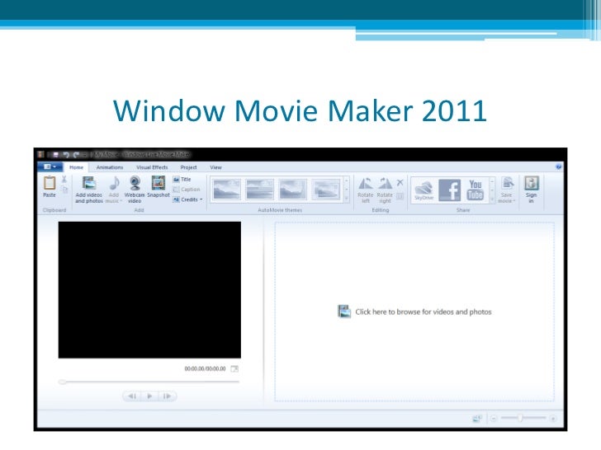The width and height of the screenshot is (601, 450).
Task: Expand the Credits dropdown arrow
Action: click(201, 199)
